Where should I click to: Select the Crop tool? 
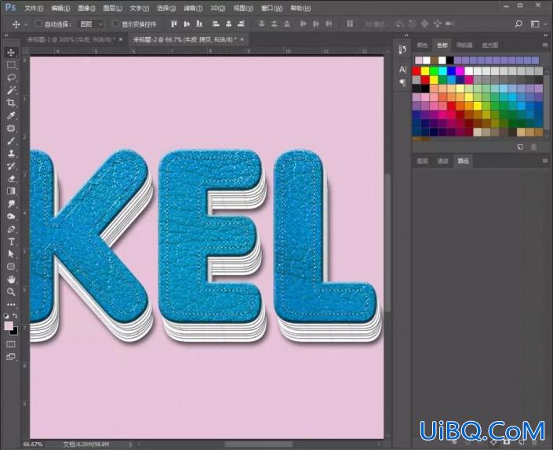click(11, 103)
